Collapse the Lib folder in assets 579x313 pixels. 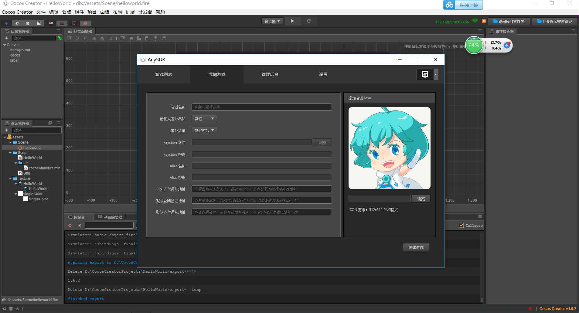tap(16, 163)
